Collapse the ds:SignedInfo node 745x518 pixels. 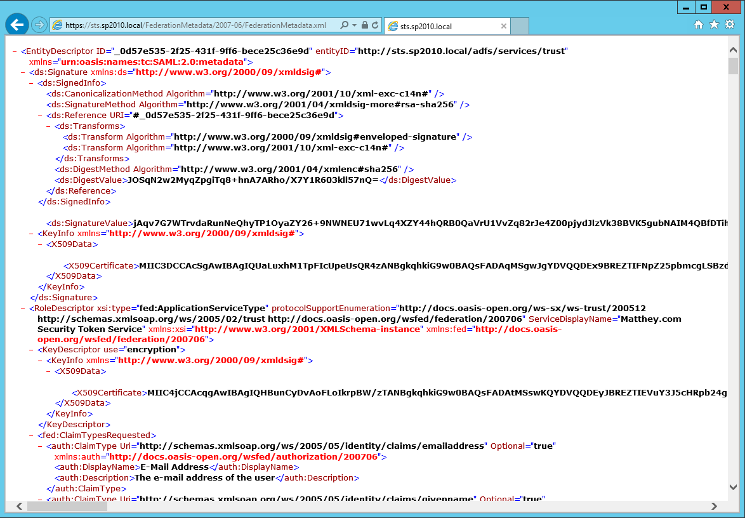click(x=31, y=83)
